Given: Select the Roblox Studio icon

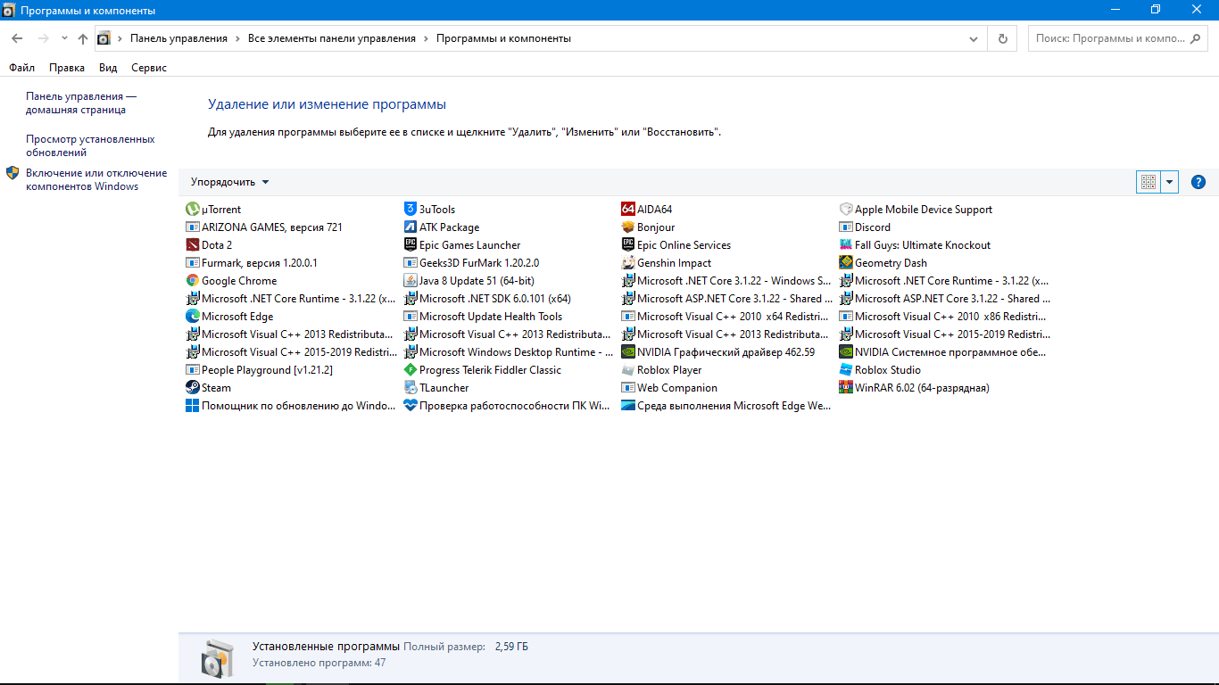Looking at the screenshot, I should click(846, 370).
